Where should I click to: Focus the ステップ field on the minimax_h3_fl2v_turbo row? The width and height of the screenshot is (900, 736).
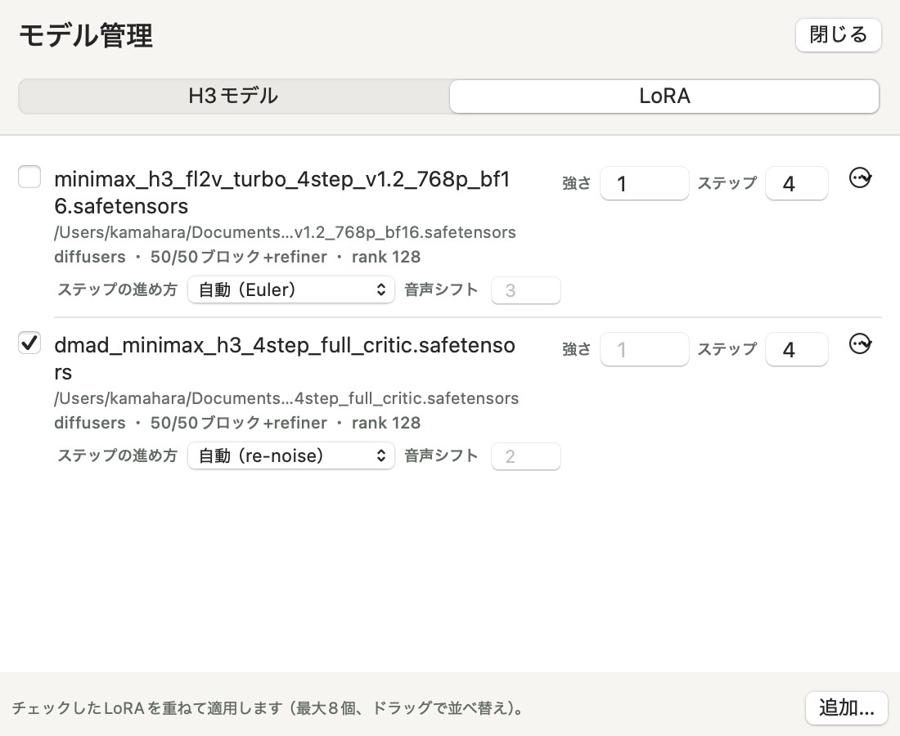797,183
